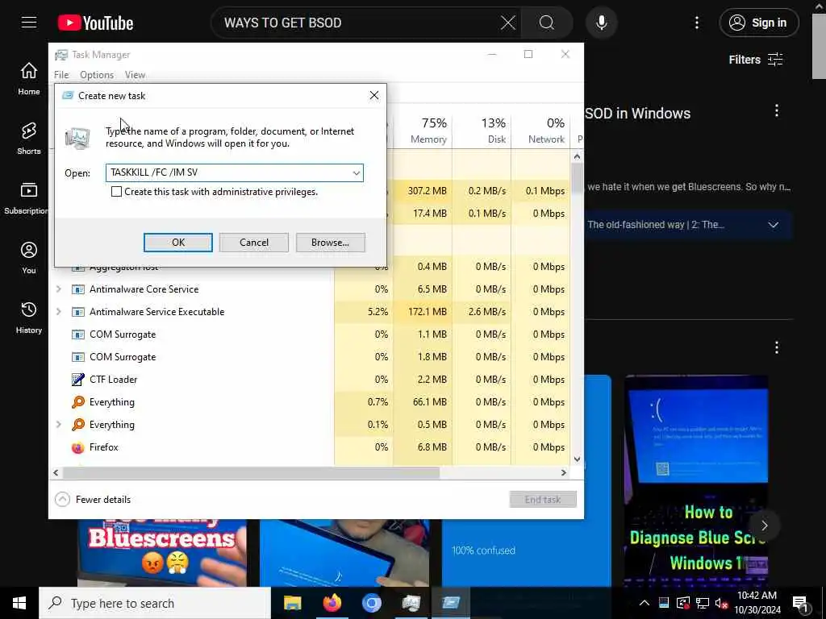Expand the Antimalware Core Service row
This screenshot has height=619, width=826.
[58, 289]
